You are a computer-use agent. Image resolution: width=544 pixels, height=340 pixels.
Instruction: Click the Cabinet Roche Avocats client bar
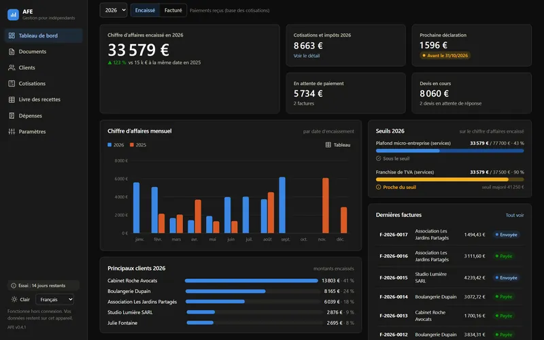[x=252, y=281]
